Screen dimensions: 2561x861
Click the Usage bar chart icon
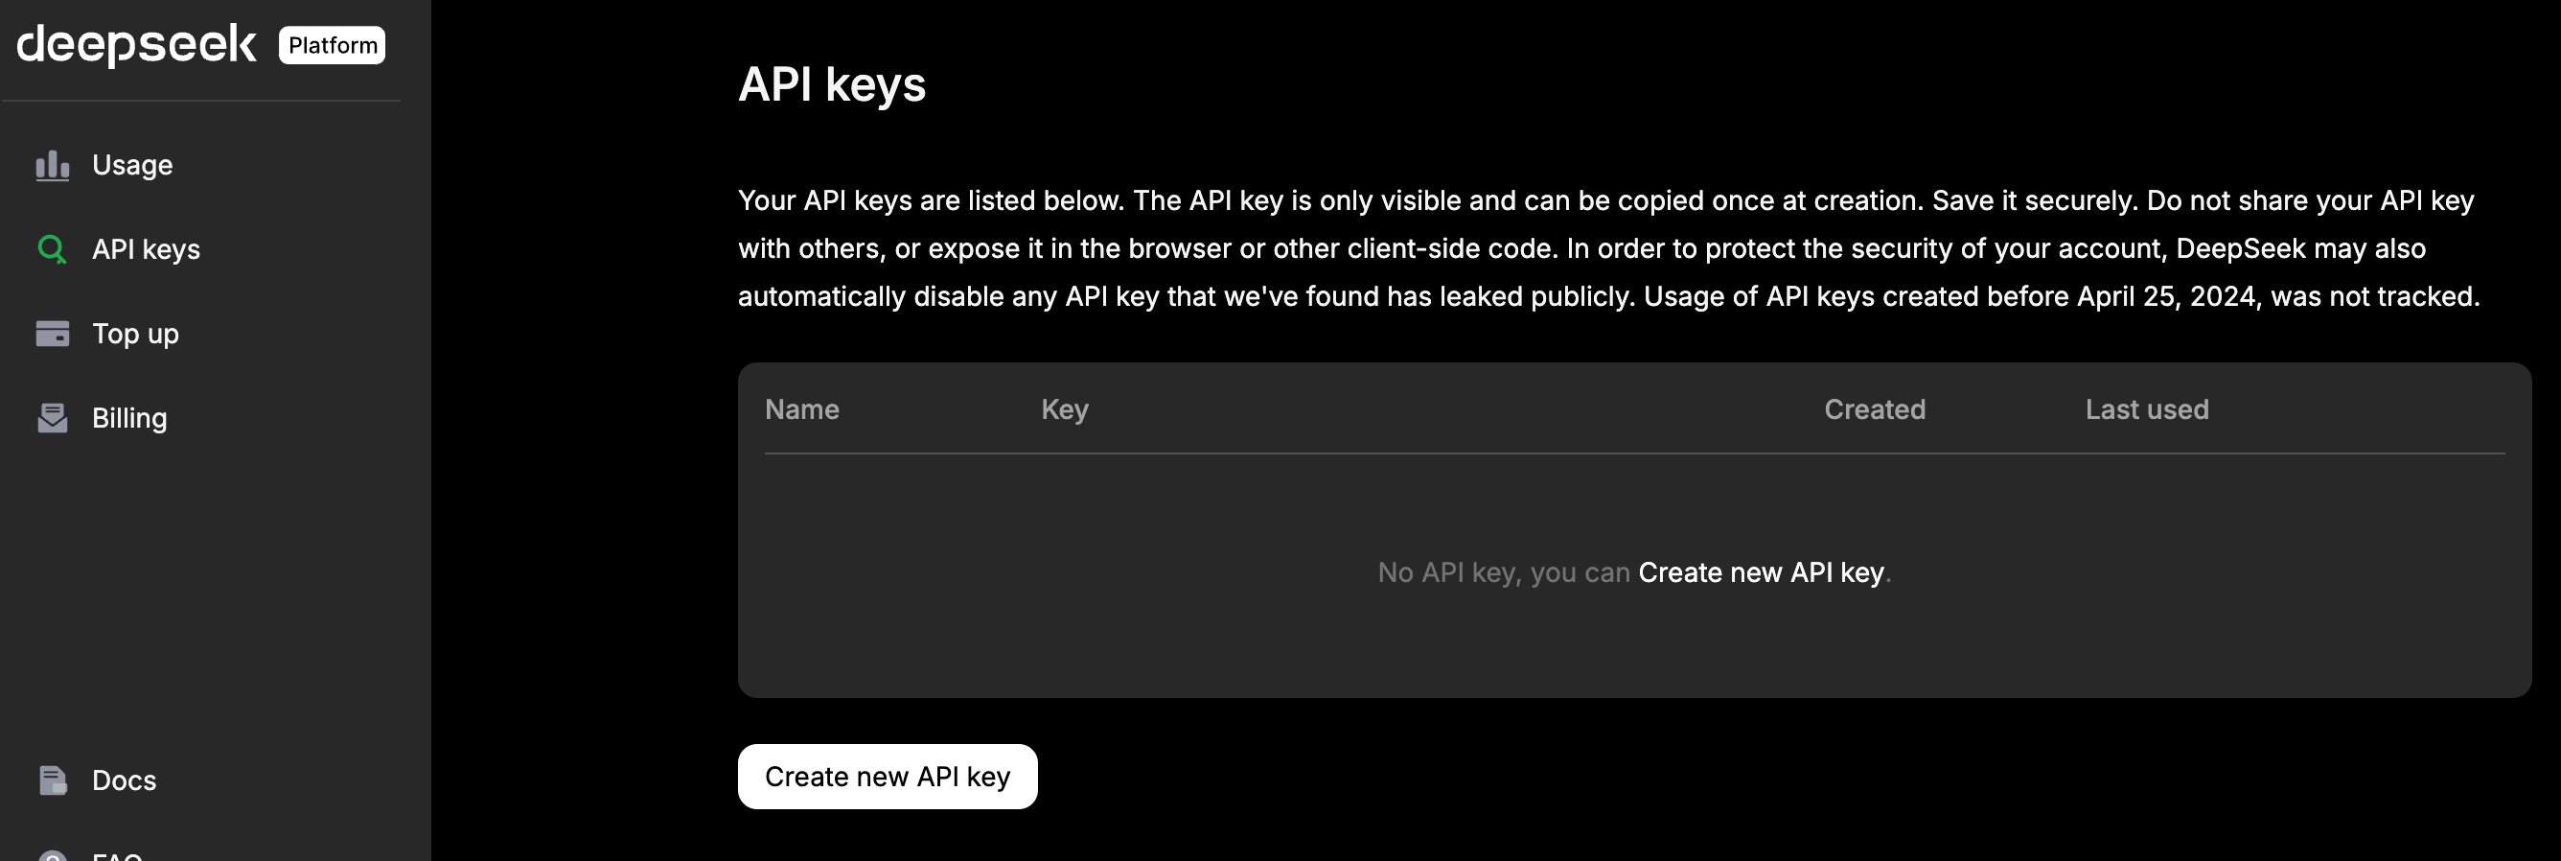coord(52,165)
